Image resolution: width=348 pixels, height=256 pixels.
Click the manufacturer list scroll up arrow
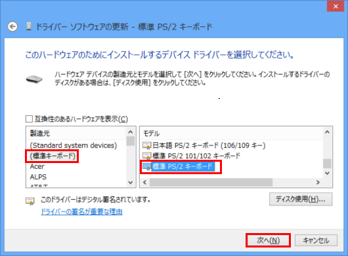(131, 132)
